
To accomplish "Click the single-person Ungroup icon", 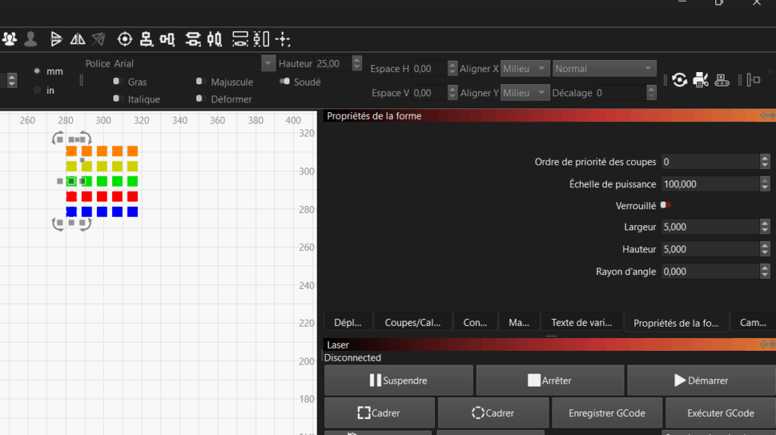I will (30, 39).
